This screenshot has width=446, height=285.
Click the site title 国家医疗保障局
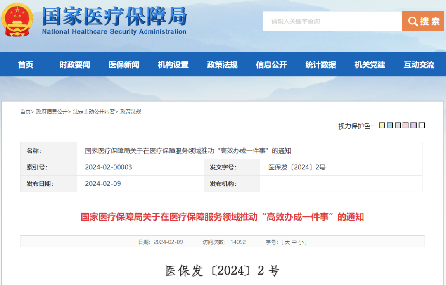click(115, 16)
